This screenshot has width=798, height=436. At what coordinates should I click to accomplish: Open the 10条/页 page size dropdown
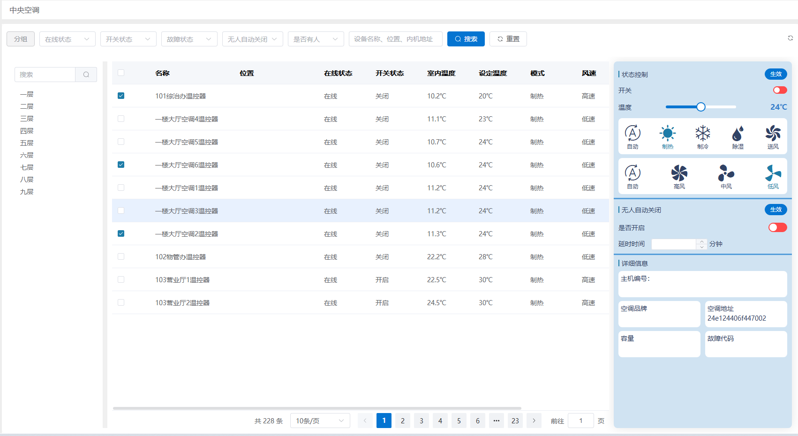(x=320, y=421)
